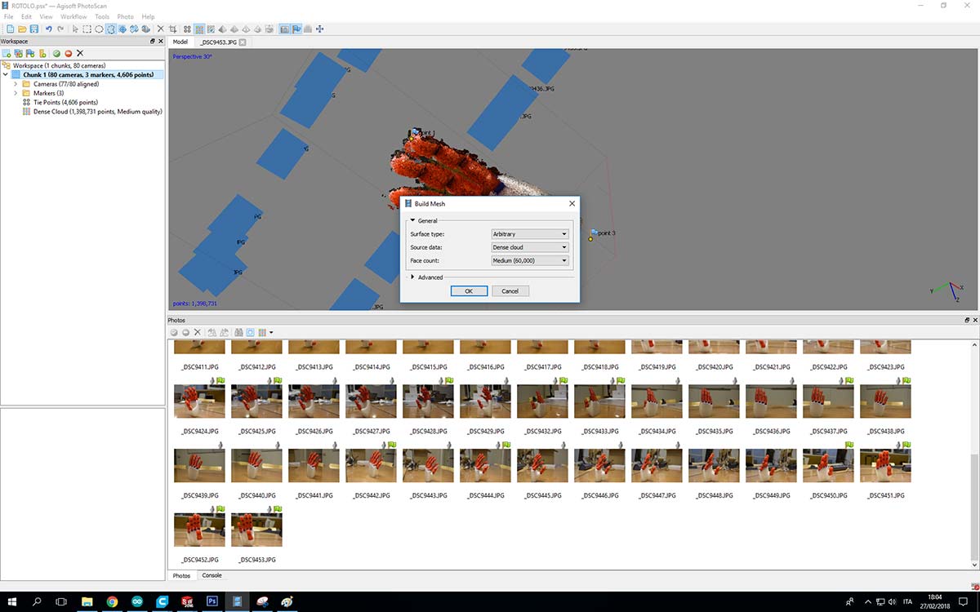
Task: Open the Photo menu
Action: [126, 16]
